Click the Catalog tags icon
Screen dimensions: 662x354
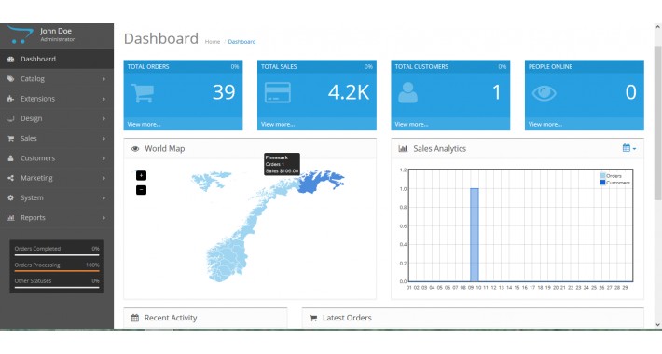coord(10,79)
